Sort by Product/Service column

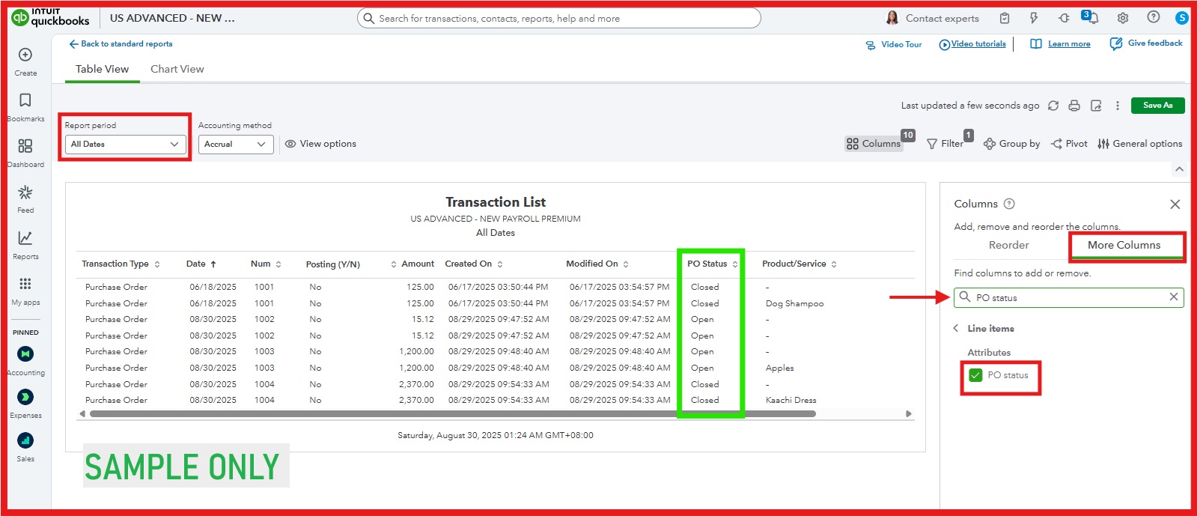tap(799, 264)
